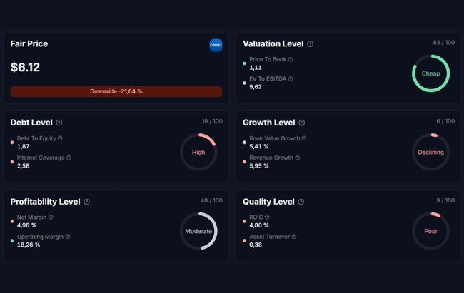464x293 pixels.
Task: Click the Growth Level help icon
Action: 302,123
